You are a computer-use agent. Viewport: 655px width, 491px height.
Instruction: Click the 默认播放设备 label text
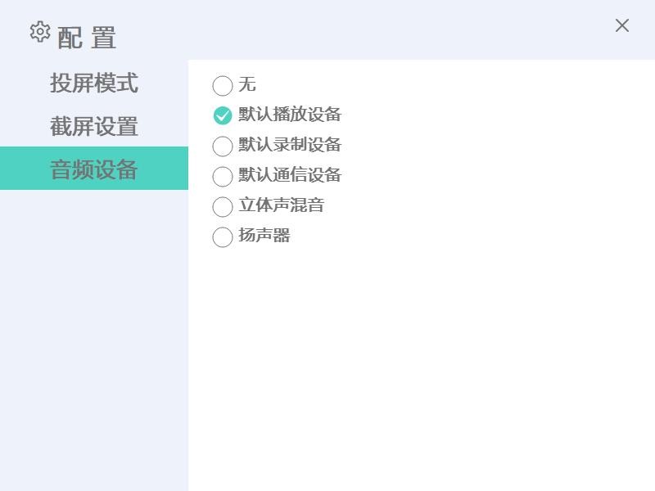click(290, 115)
